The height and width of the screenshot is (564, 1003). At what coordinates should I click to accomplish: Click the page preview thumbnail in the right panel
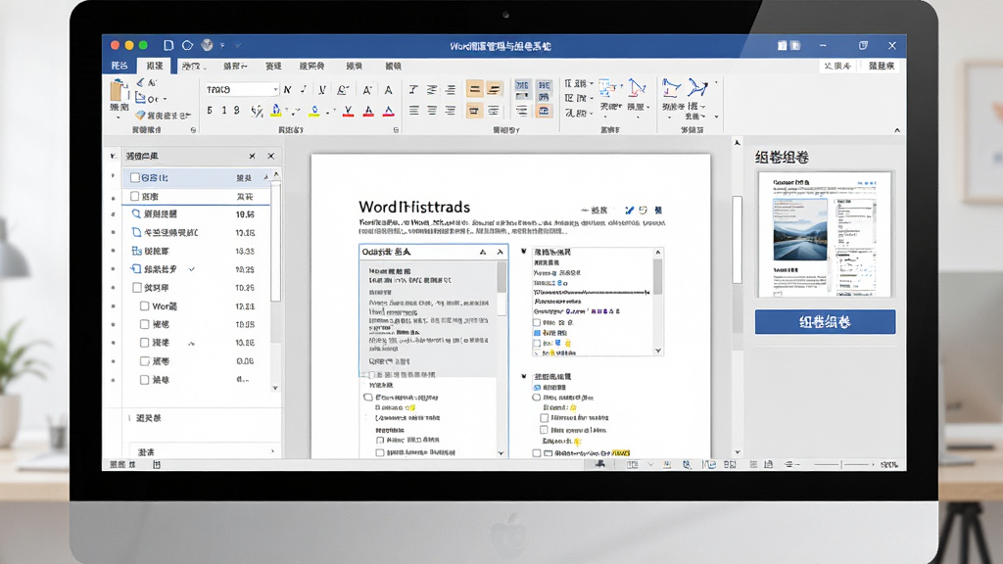tap(825, 235)
